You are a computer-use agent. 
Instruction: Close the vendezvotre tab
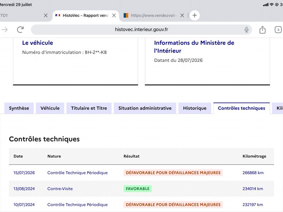tap(182, 16)
